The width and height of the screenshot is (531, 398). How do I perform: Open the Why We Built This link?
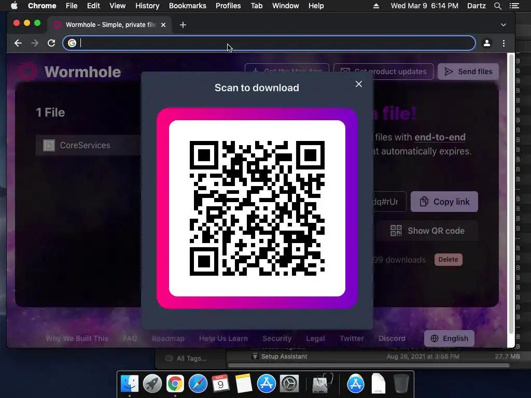point(77,338)
